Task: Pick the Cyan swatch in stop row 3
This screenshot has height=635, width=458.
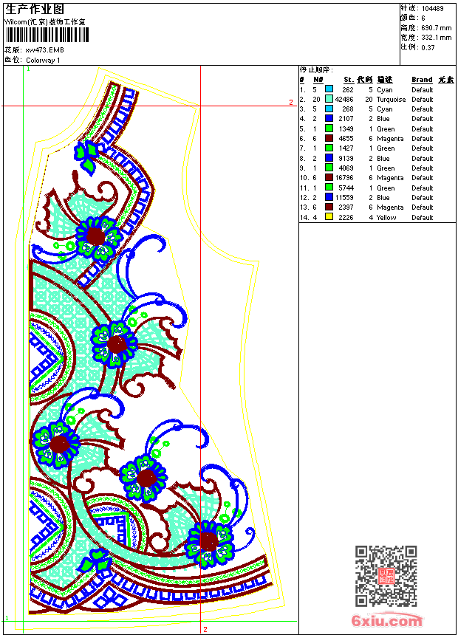Action: [x=329, y=109]
